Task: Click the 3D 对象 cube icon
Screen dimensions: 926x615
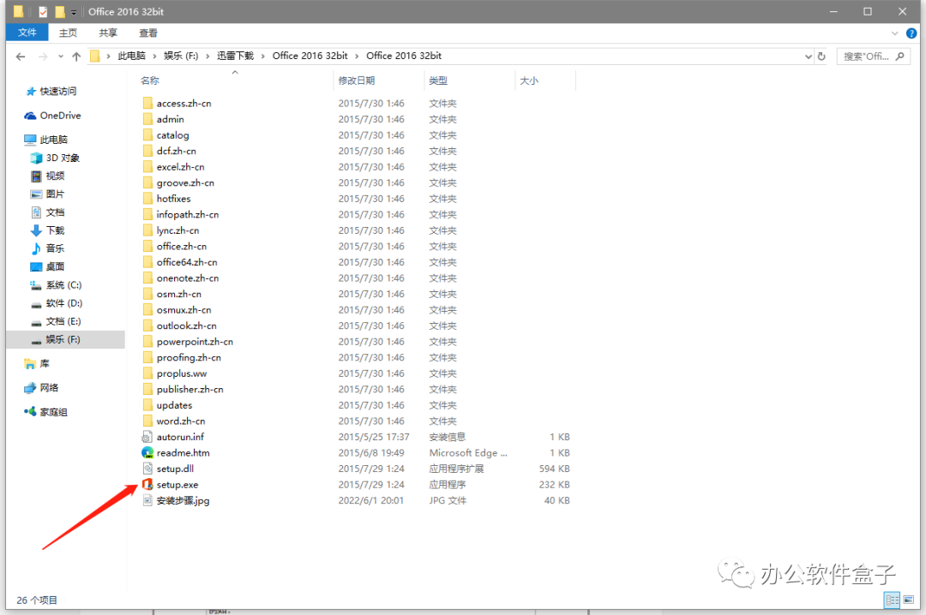Action: (36, 158)
